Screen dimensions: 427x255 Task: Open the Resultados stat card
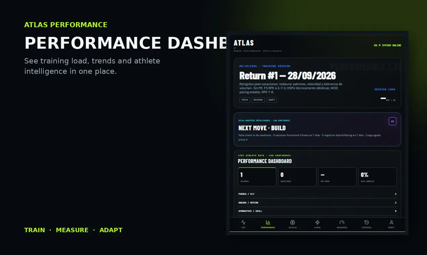click(x=297, y=177)
